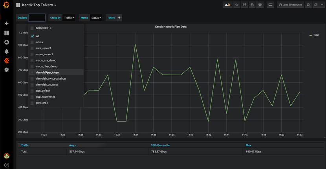The height and width of the screenshot is (169, 326).
Task: Open the user avatar profile
Action: point(7,156)
